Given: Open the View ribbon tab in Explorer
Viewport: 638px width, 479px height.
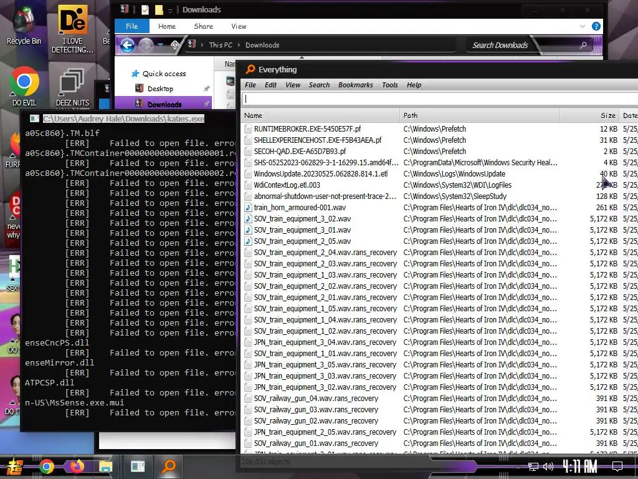Looking at the screenshot, I should [x=239, y=26].
